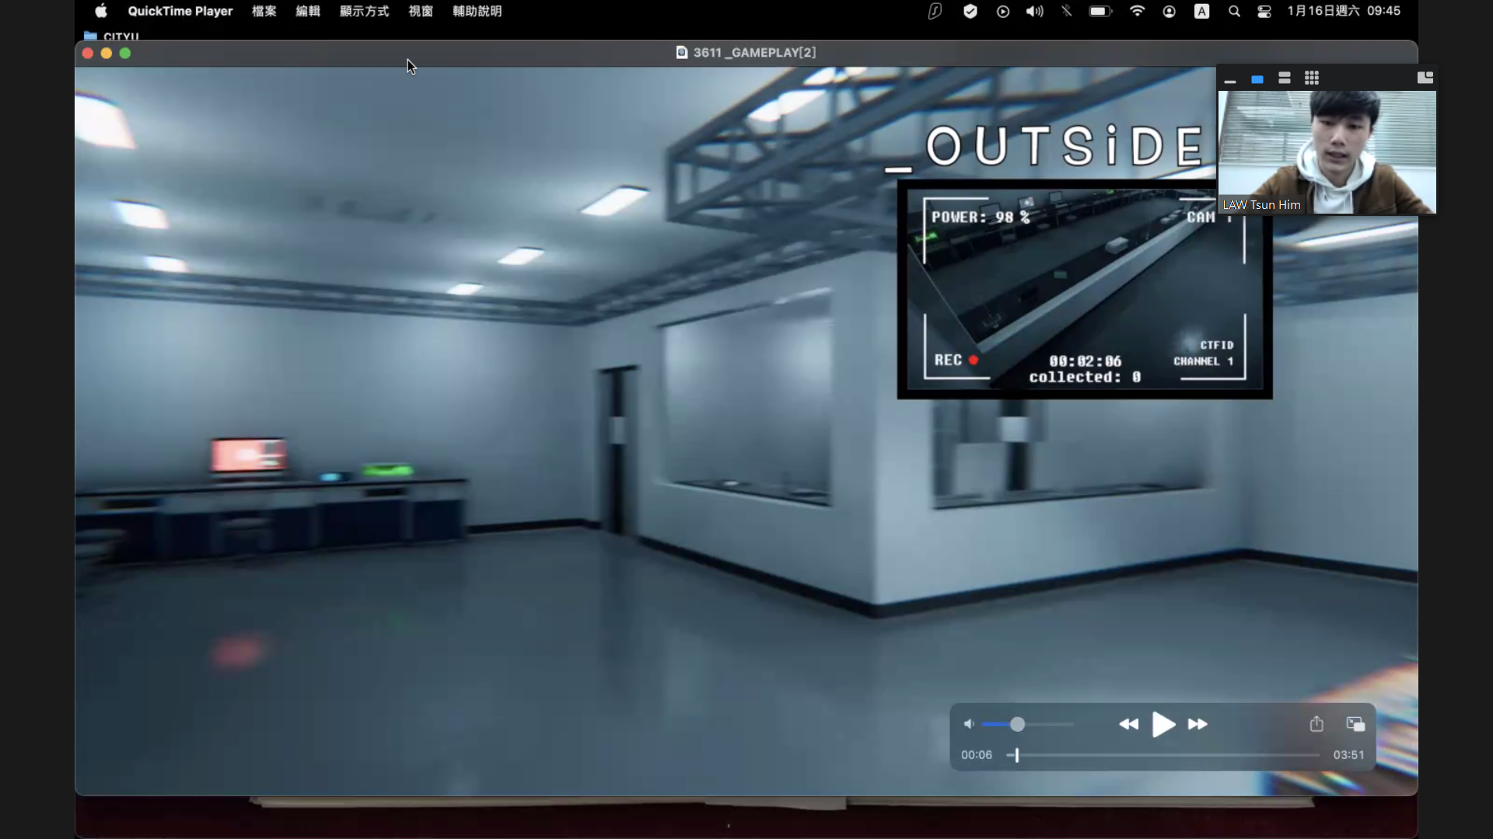Open the shield security menu bar icon
This screenshot has height=839, width=1493.
pyautogui.click(x=970, y=11)
